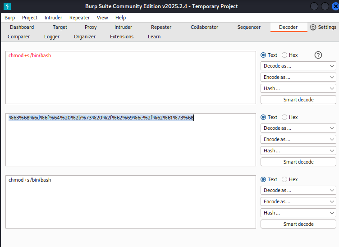Open the Intruder menu in menu bar
Image resolution: width=339 pixels, height=247 pixels.
[53, 18]
